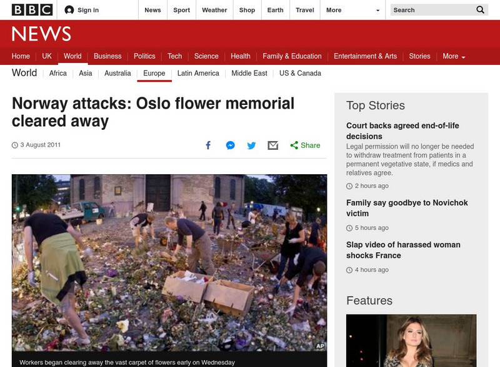This screenshot has width=500, height=367.
Task: Open 'Slap video of harassed woman' story
Action: (x=403, y=250)
